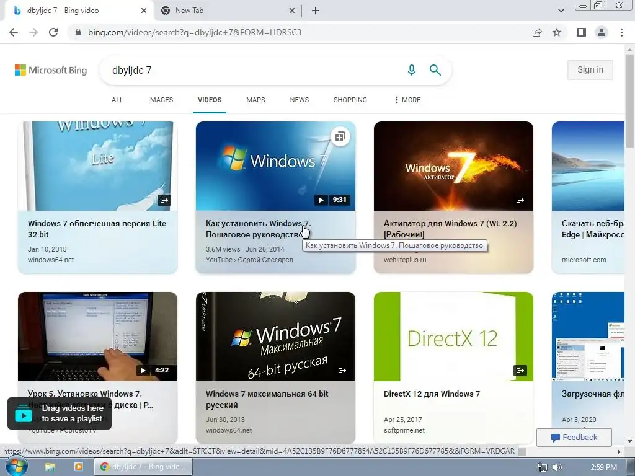The image size is (635, 476).
Task: Start voice search with microphone icon
Action: [412, 70]
